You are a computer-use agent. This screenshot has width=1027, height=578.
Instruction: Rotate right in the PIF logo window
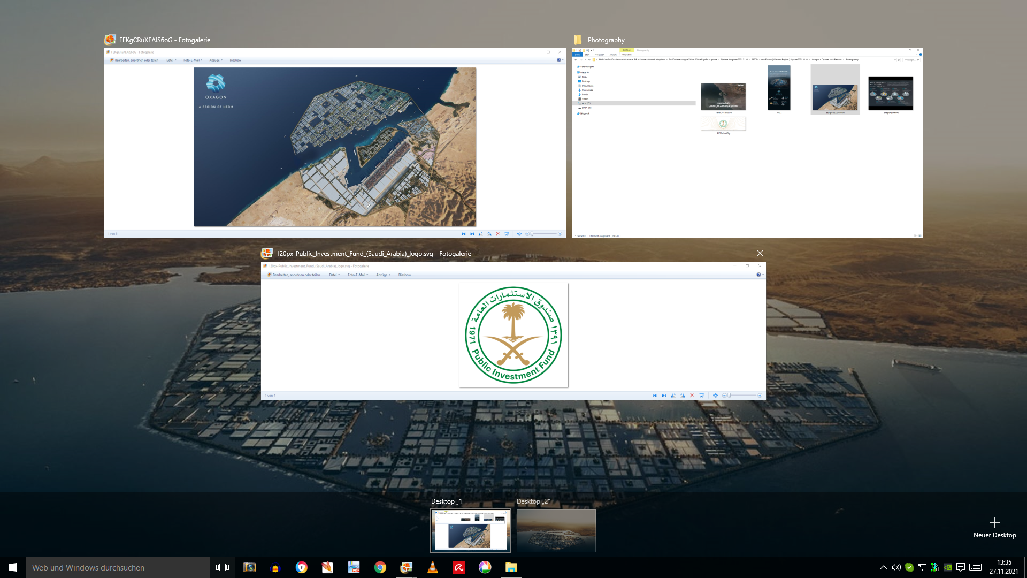(683, 396)
